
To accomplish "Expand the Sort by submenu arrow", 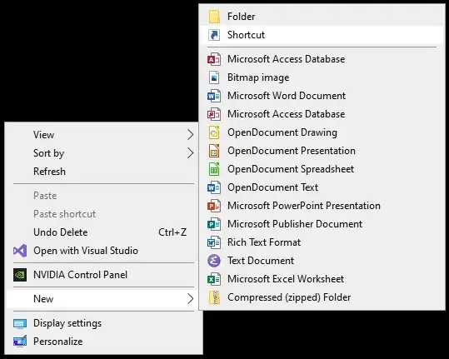I will [x=191, y=153].
